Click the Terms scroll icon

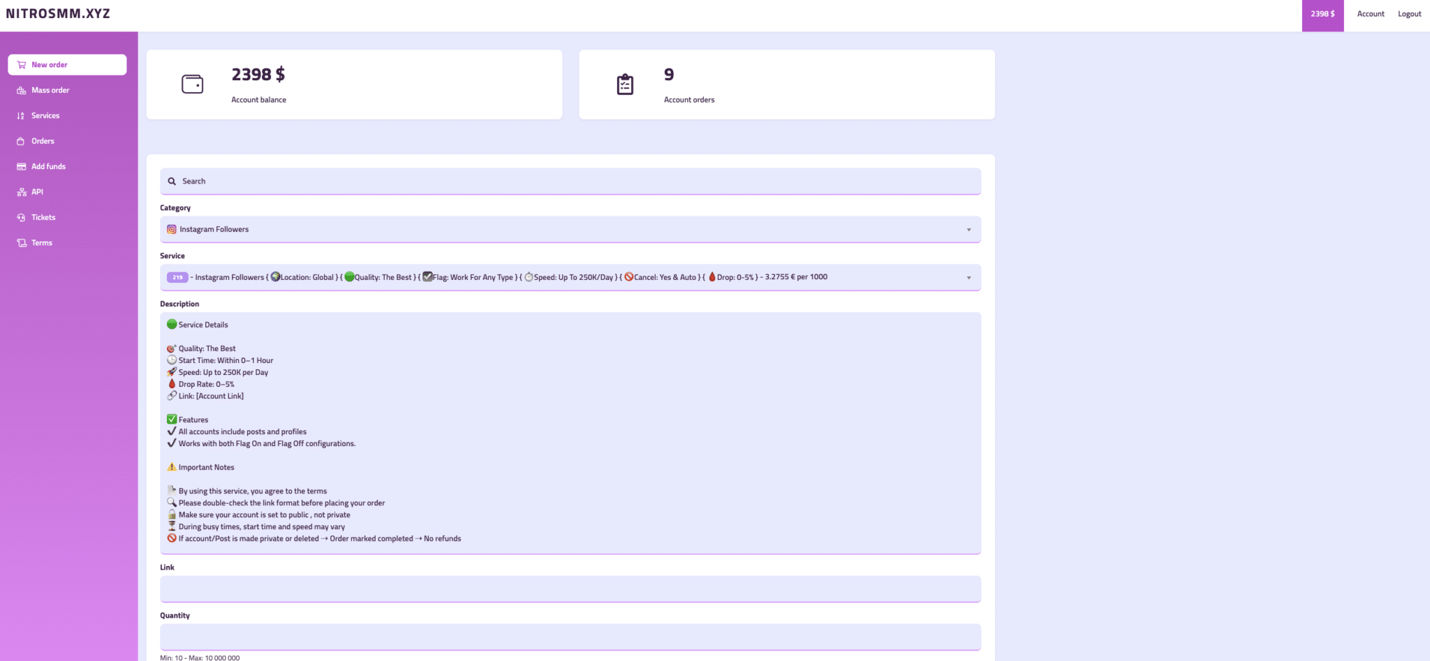coord(22,243)
